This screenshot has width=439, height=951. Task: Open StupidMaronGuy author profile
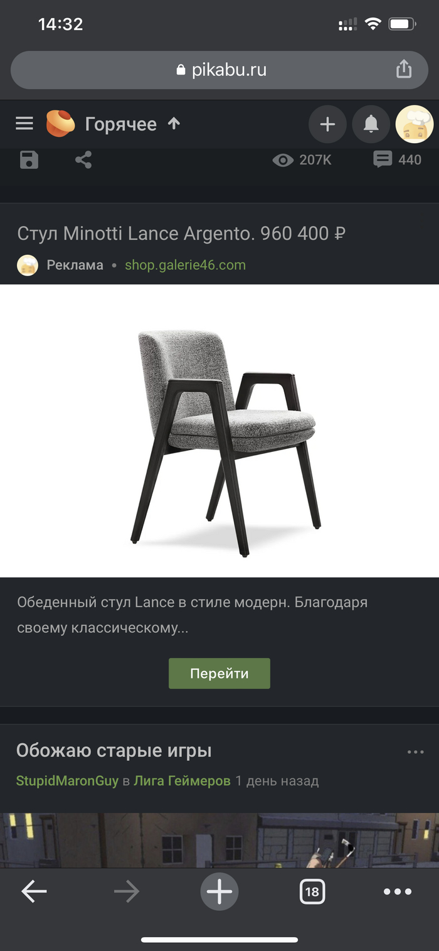pyautogui.click(x=67, y=782)
